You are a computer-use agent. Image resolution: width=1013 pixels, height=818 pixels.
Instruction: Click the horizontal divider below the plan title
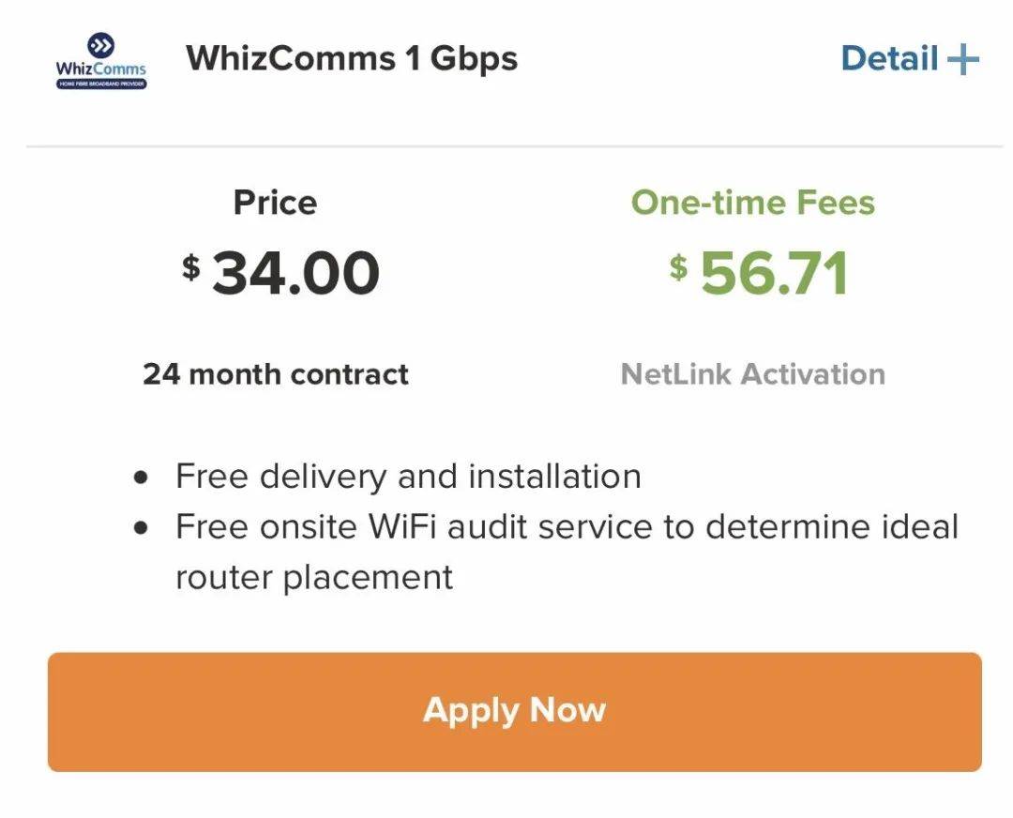514,146
